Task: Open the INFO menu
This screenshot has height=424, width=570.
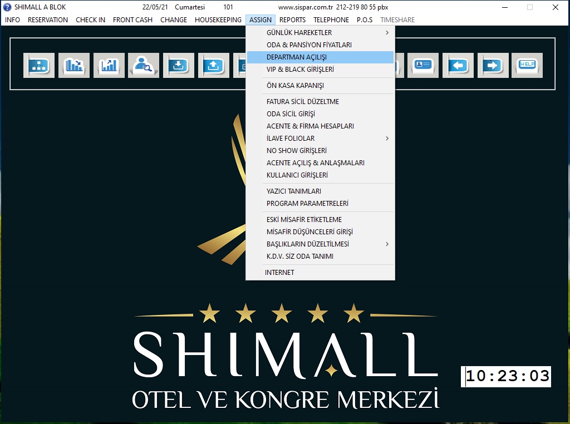Action: coord(12,20)
